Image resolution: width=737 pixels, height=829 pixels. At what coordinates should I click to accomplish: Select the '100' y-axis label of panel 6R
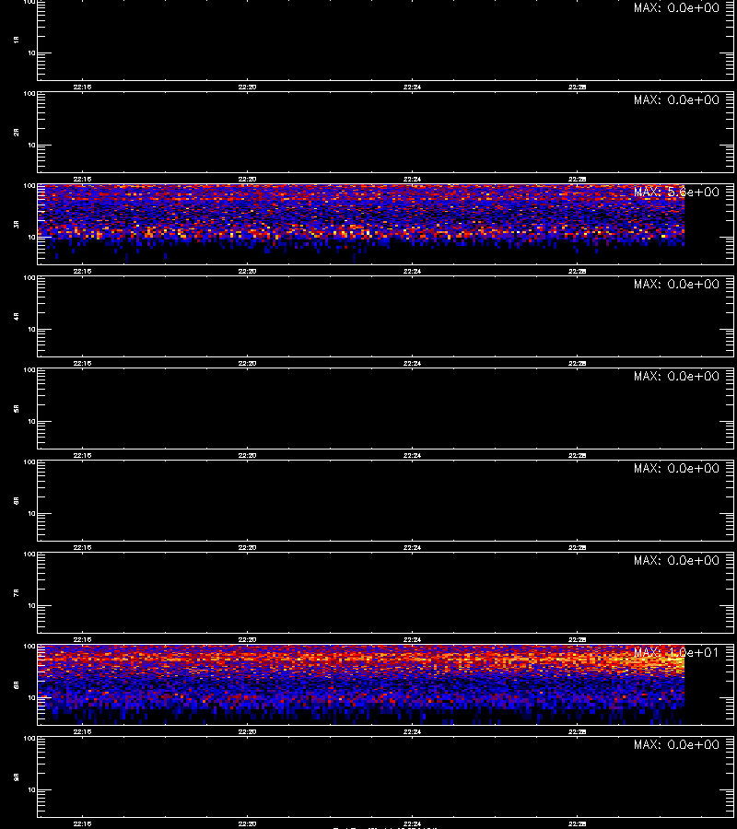point(29,462)
